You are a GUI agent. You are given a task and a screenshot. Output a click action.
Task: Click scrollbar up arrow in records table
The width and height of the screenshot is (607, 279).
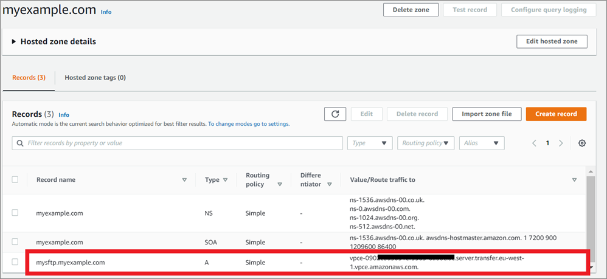pos(591,171)
